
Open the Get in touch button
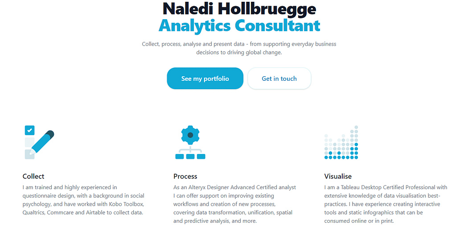point(279,79)
